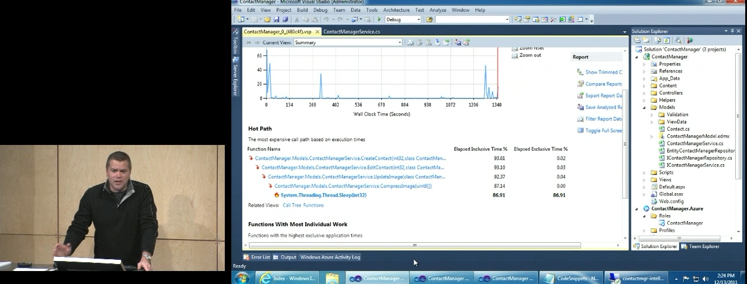
Task: Click the green Start Debugging arrow
Action: click(x=378, y=19)
